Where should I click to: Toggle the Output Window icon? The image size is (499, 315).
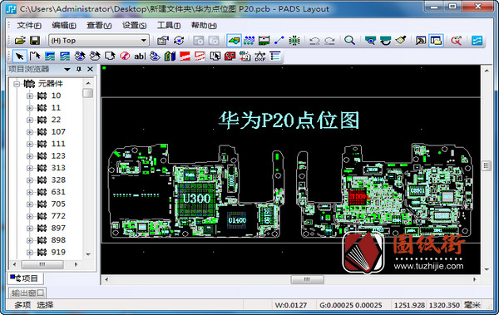click(x=421, y=41)
